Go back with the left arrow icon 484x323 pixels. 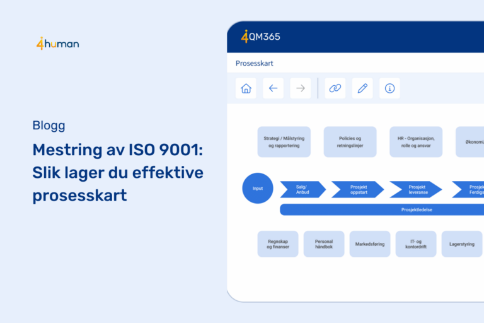[x=273, y=88]
